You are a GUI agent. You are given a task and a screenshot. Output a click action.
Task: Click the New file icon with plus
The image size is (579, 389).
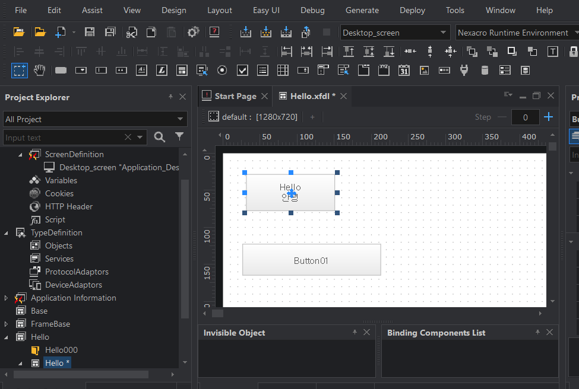(60, 33)
